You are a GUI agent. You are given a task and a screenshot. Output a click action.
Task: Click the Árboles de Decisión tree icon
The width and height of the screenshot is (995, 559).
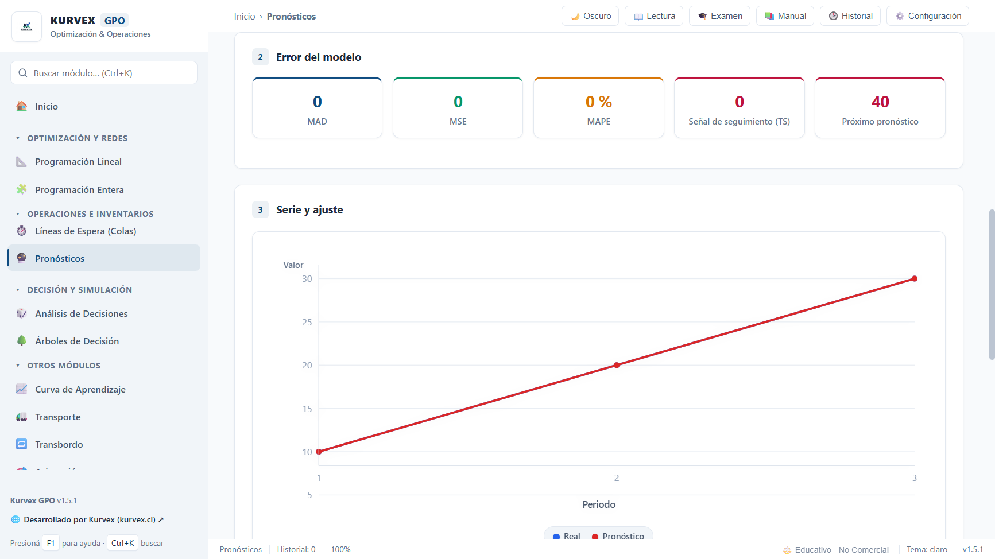click(22, 341)
